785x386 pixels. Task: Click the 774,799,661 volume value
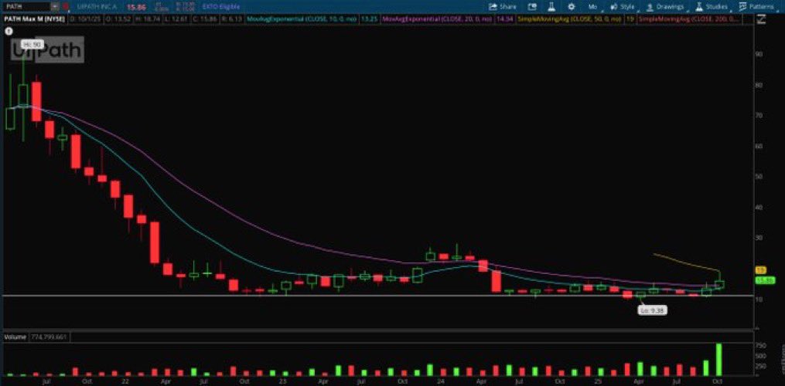(x=49, y=337)
